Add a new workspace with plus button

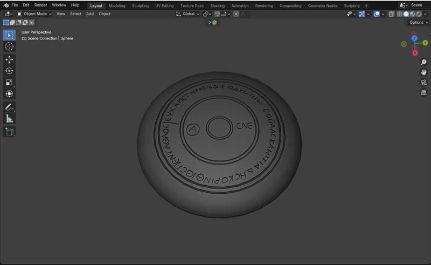pyautogui.click(x=366, y=5)
